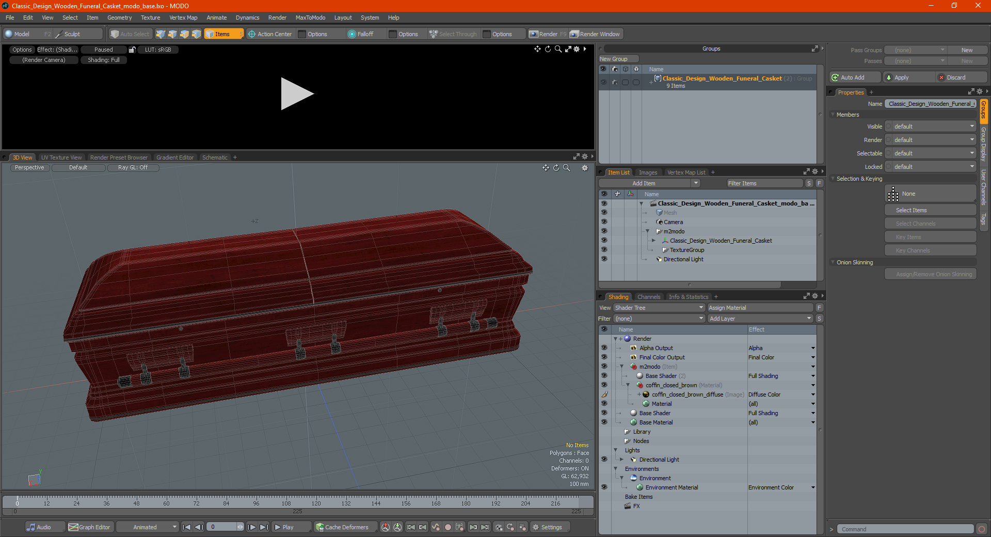Click the Render Window button
Screen dimensions: 991x537
[x=596, y=34]
